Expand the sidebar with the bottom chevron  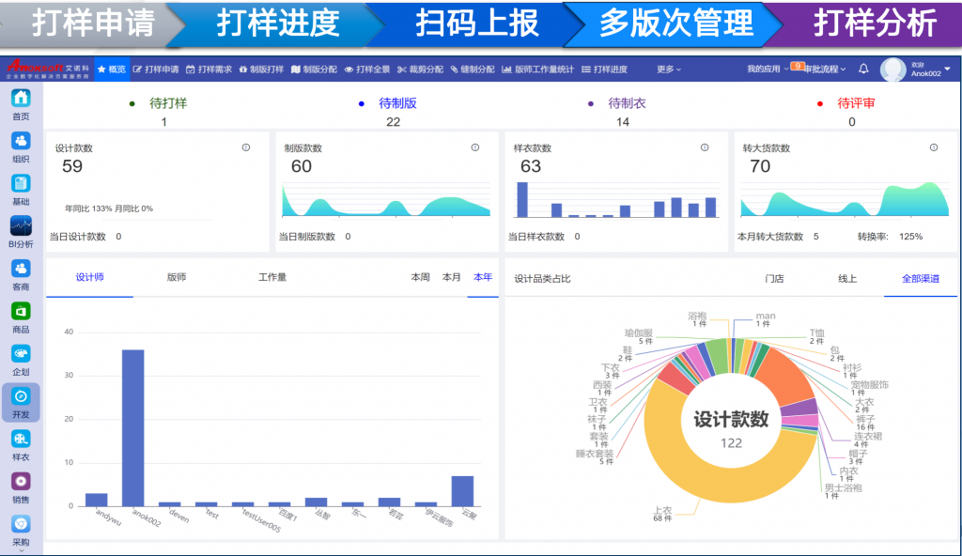(x=21, y=551)
